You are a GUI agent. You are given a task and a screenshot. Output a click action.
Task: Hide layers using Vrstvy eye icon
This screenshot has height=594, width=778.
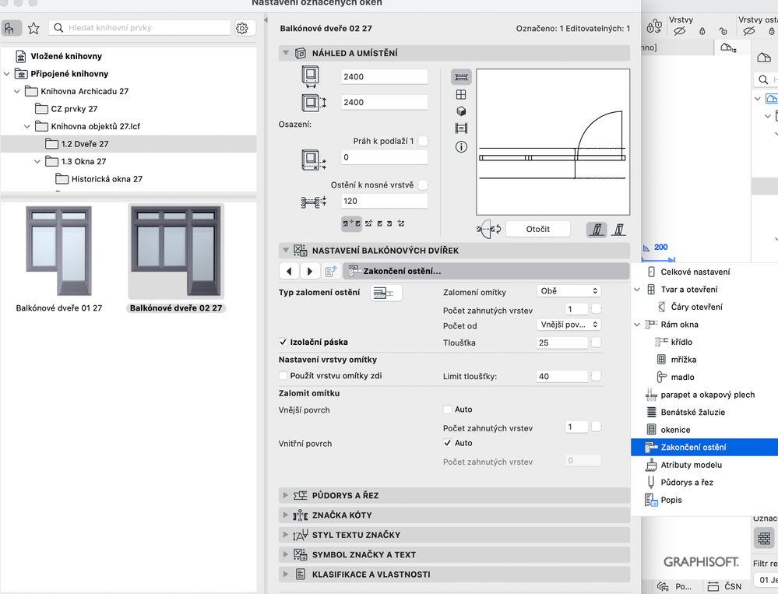click(679, 31)
